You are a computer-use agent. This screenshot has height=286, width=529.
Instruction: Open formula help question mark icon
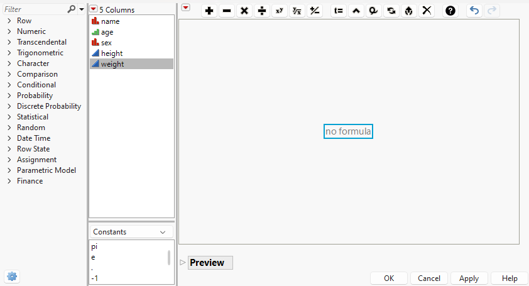click(x=450, y=11)
